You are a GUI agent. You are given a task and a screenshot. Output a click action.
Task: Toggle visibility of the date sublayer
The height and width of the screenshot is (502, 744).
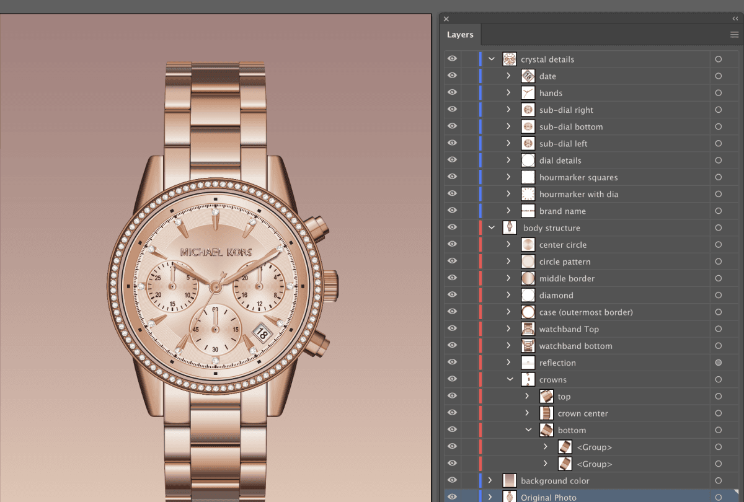[453, 76]
